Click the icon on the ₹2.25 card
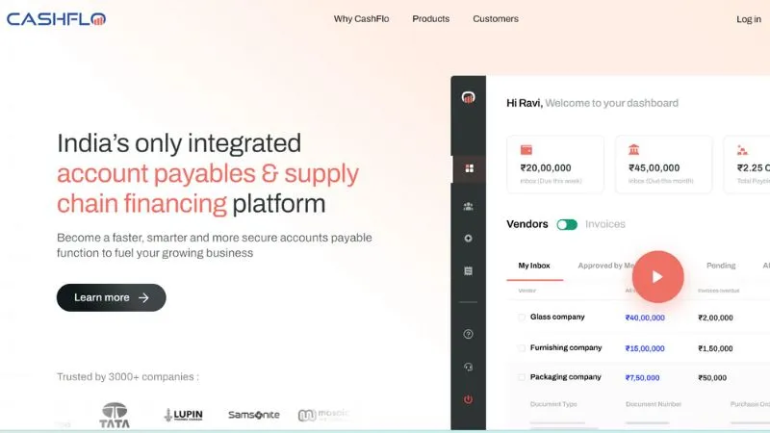770x433 pixels. click(x=742, y=150)
